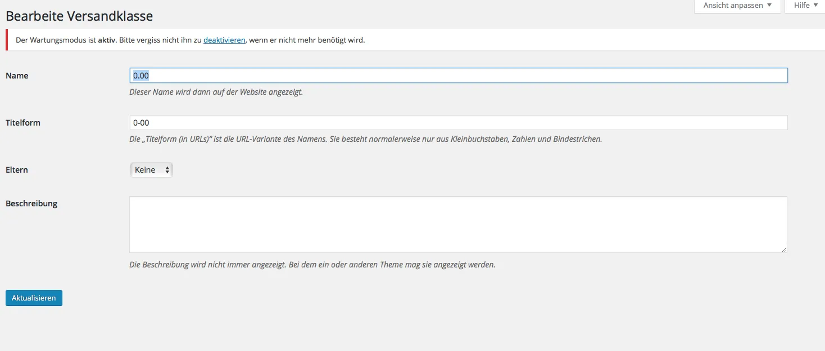Open the Eltern dropdown set to Keine
The width and height of the screenshot is (825, 351).
151,170
